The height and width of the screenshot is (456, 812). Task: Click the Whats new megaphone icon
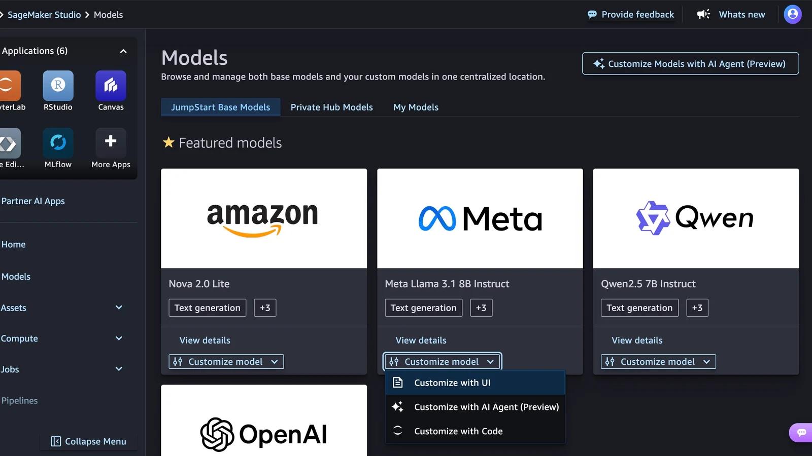(x=703, y=14)
